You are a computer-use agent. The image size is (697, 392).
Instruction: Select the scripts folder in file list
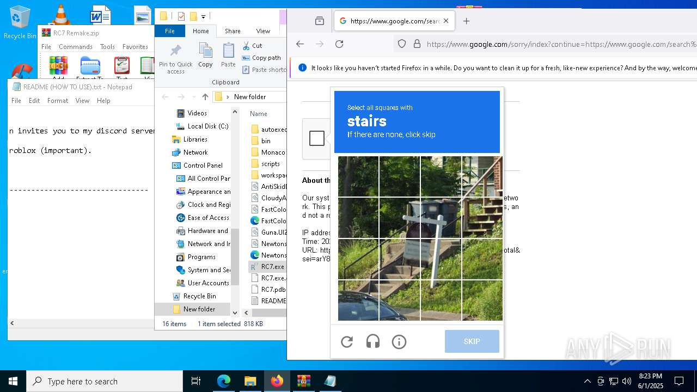pos(271,164)
